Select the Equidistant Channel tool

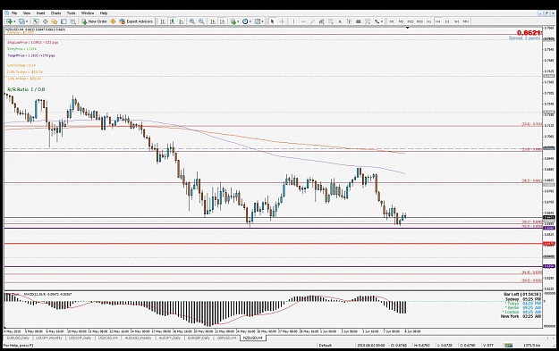coord(322,21)
